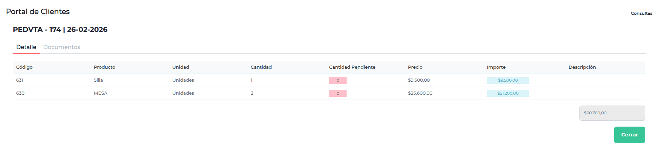Image resolution: width=656 pixels, height=148 pixels.
Task: Click the Portal de Clientes title
Action: pyautogui.click(x=38, y=12)
